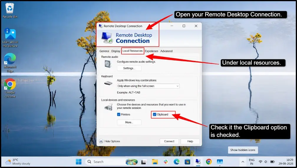Open the weather widget showing 31°C
Image resolution: width=297 pixels, height=168 pixels.
[x=18, y=162]
